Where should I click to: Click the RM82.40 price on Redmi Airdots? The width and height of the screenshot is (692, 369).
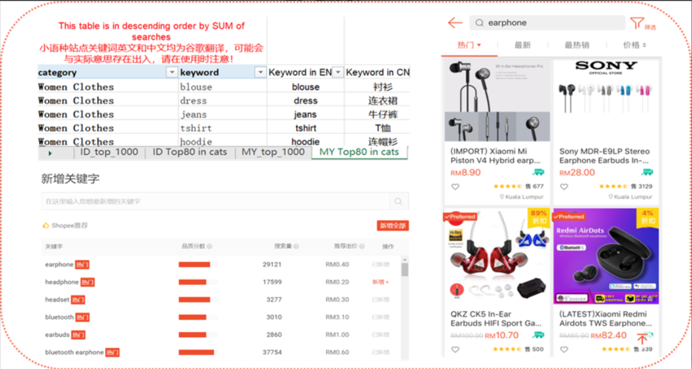click(x=609, y=335)
